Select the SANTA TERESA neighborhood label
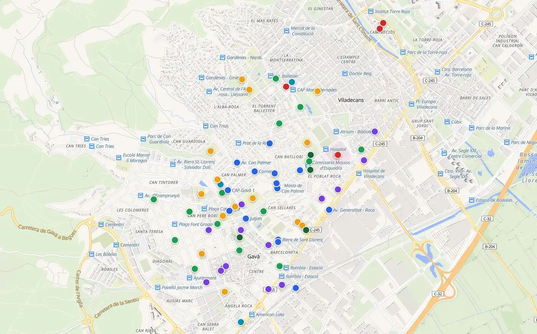 click(x=149, y=232)
